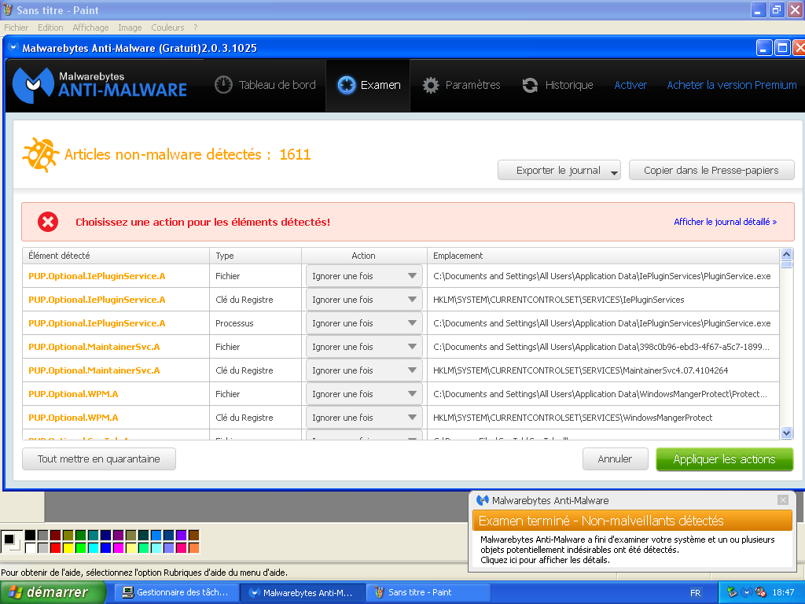Switch to Malwarebytes Anti-M... taskbar item
805x604 pixels.
(301, 592)
